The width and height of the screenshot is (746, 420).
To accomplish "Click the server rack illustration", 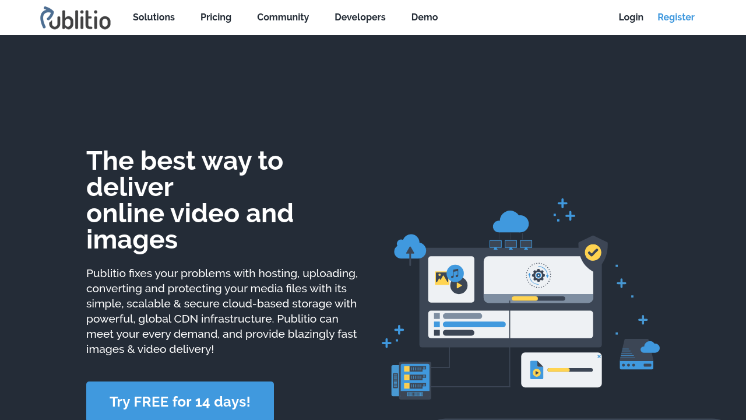I will pos(411,380).
